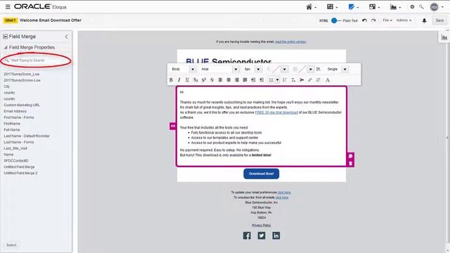Open the Actions menu
The height and width of the screenshot is (253, 450).
(404, 20)
